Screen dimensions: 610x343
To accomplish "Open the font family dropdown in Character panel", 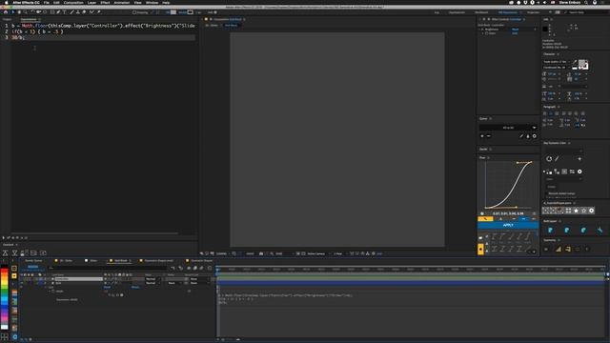I will coord(557,62).
